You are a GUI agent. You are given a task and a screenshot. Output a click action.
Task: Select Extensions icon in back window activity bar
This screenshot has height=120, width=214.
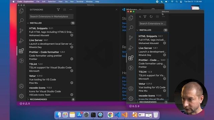[x=21, y=51]
